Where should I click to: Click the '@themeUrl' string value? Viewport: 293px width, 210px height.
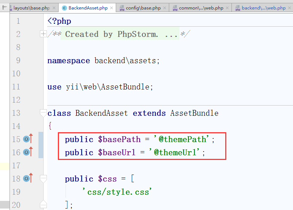point(175,152)
